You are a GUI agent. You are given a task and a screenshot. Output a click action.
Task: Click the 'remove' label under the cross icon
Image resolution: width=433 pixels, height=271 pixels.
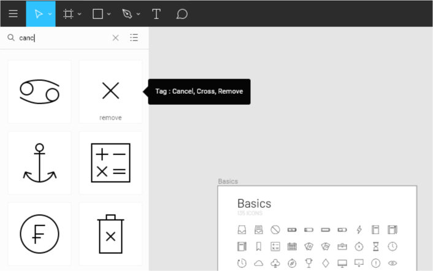click(110, 118)
